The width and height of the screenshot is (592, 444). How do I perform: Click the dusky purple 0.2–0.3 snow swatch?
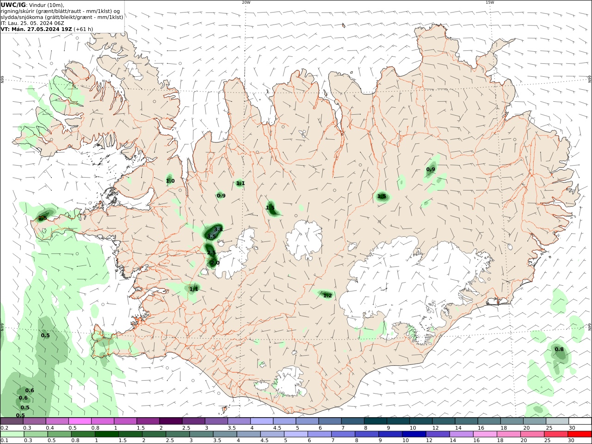tap(12, 421)
